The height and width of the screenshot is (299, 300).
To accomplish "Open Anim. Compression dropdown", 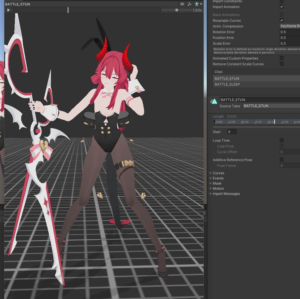I will [x=290, y=26].
